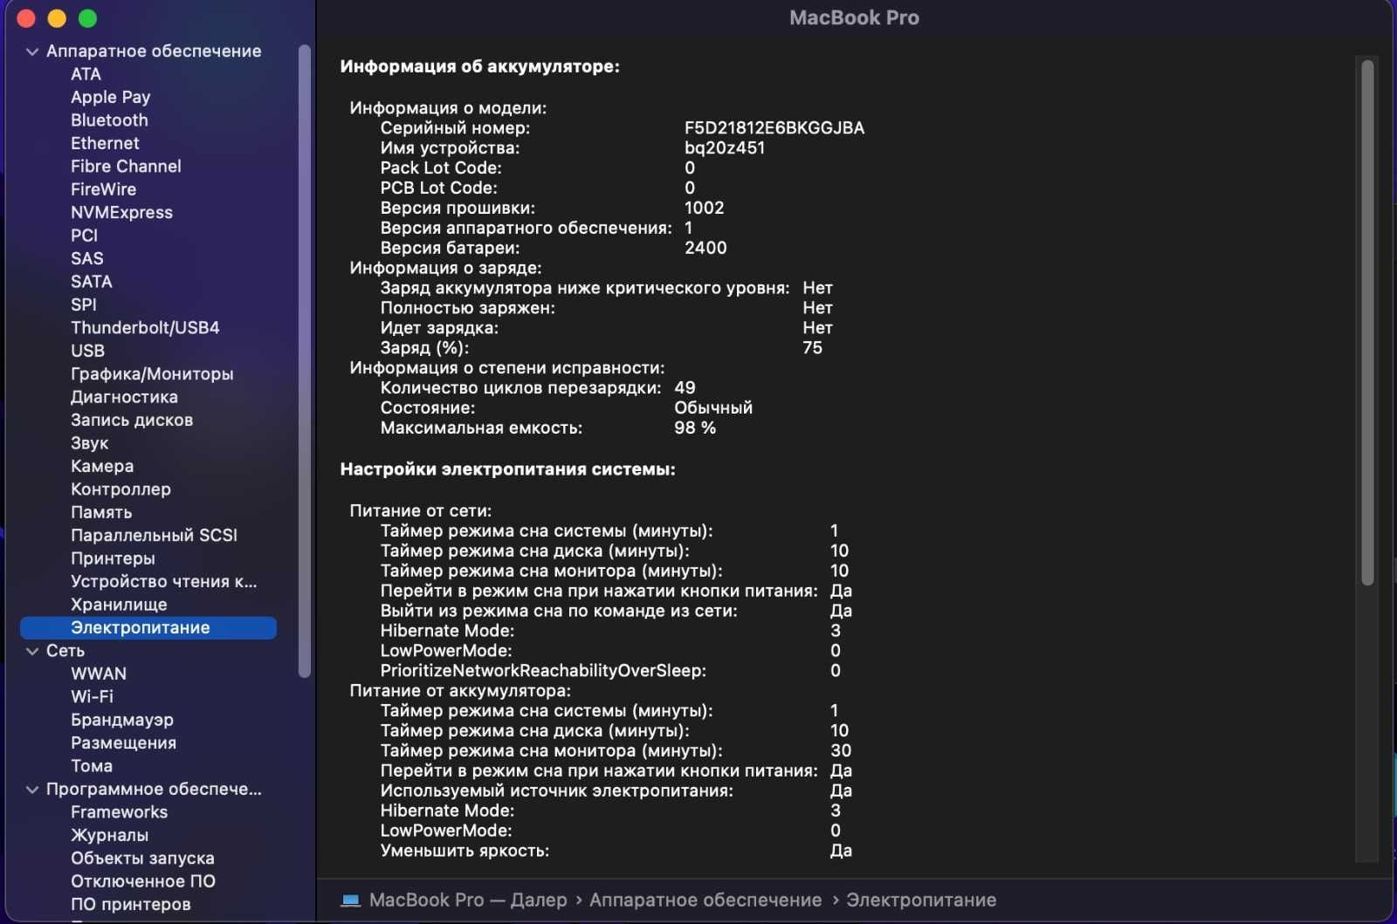Select Wi-Fi in the sidebar
Screen dimensions: 1397x924
coord(92,697)
